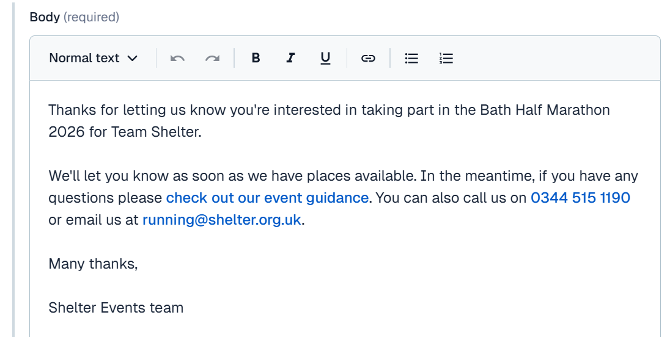Click the Undo arrow icon

click(177, 58)
